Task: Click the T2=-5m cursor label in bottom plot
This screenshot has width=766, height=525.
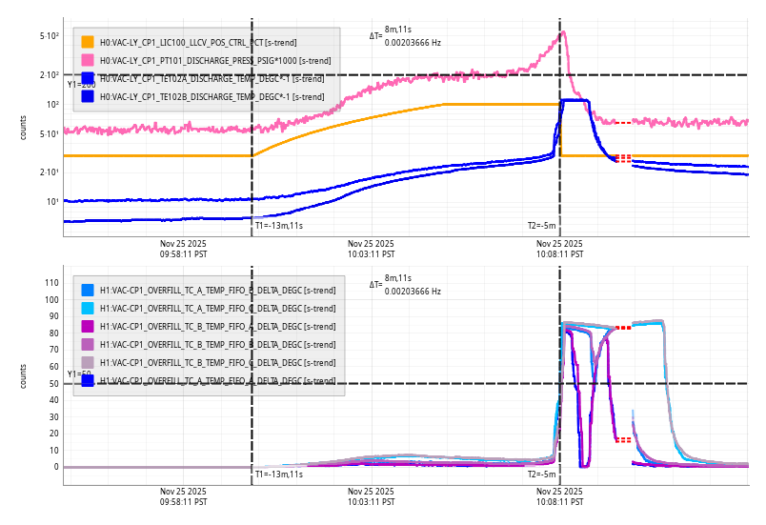Action: point(541,474)
